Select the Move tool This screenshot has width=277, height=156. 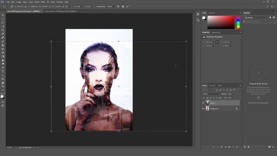tap(3, 15)
